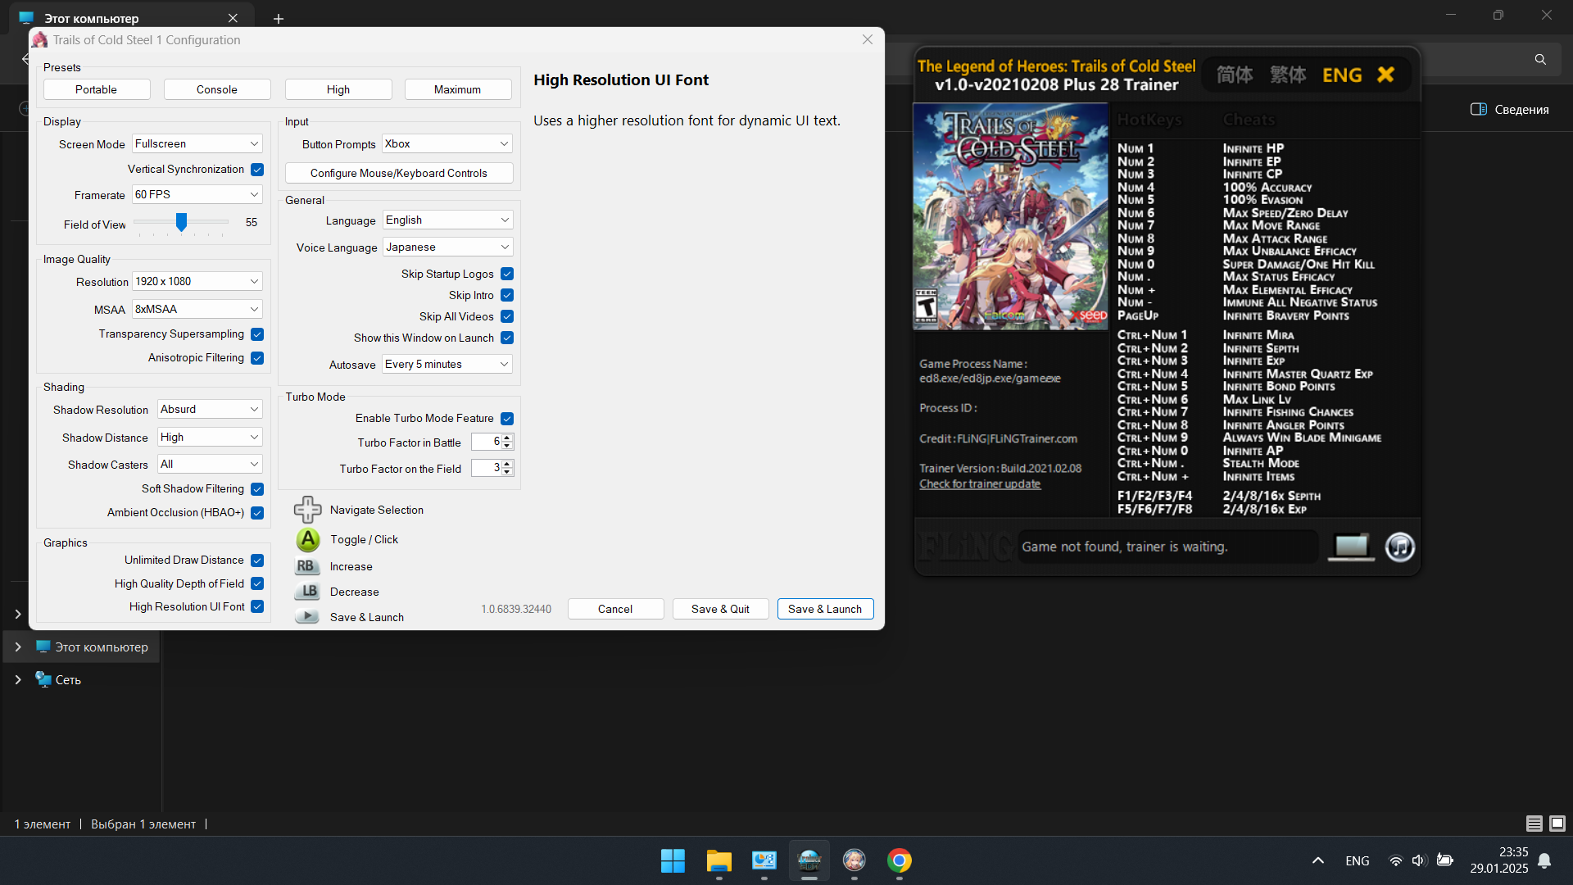
Task: Open the Shadow Resolution dropdown
Action: tap(210, 409)
